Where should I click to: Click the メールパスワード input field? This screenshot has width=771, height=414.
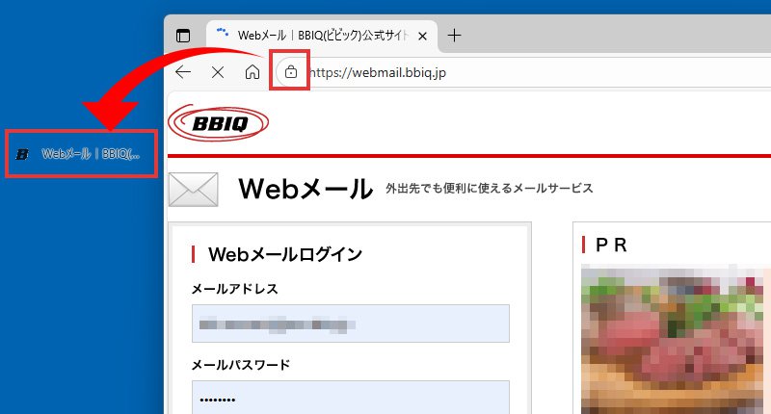pyautogui.click(x=350, y=399)
